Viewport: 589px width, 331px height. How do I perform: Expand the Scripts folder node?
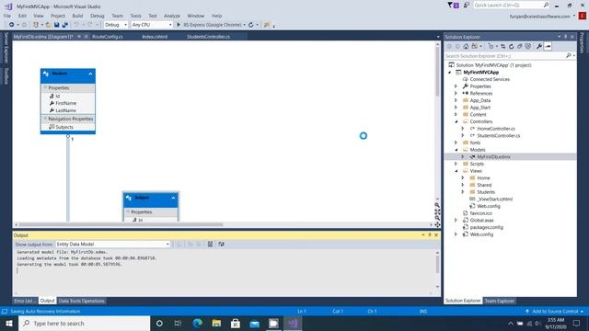456,164
